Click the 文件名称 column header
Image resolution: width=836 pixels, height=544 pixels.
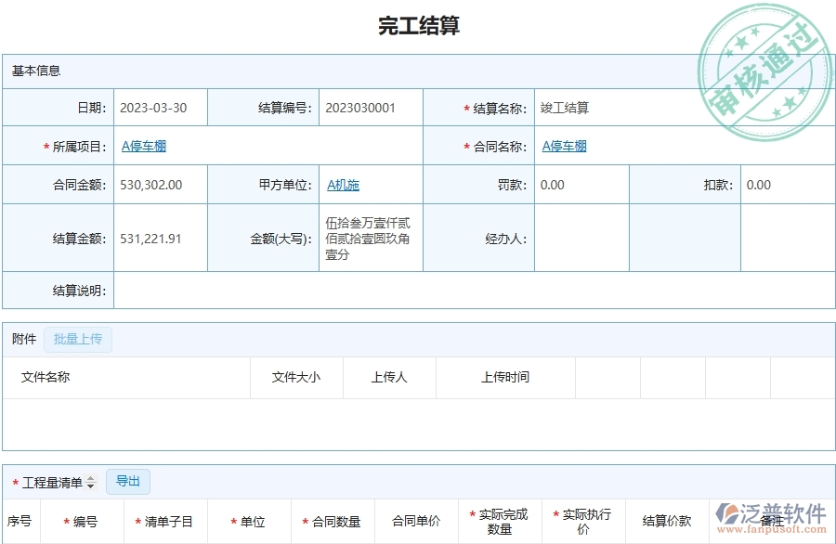[46, 377]
